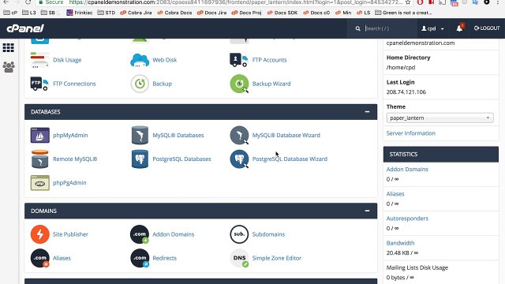Open the Backup text link
Screen dimensions: 505x284
click(x=162, y=84)
